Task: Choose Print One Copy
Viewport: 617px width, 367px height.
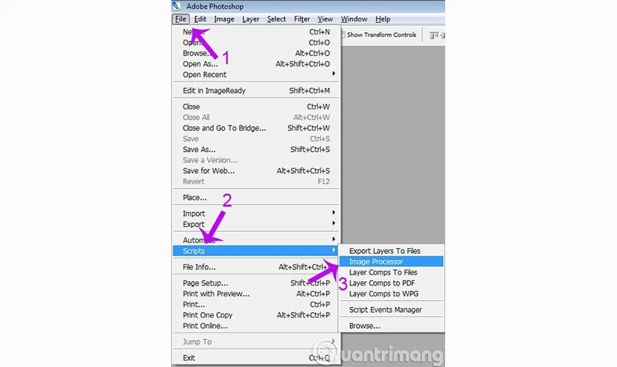Action: pyautogui.click(x=256, y=315)
